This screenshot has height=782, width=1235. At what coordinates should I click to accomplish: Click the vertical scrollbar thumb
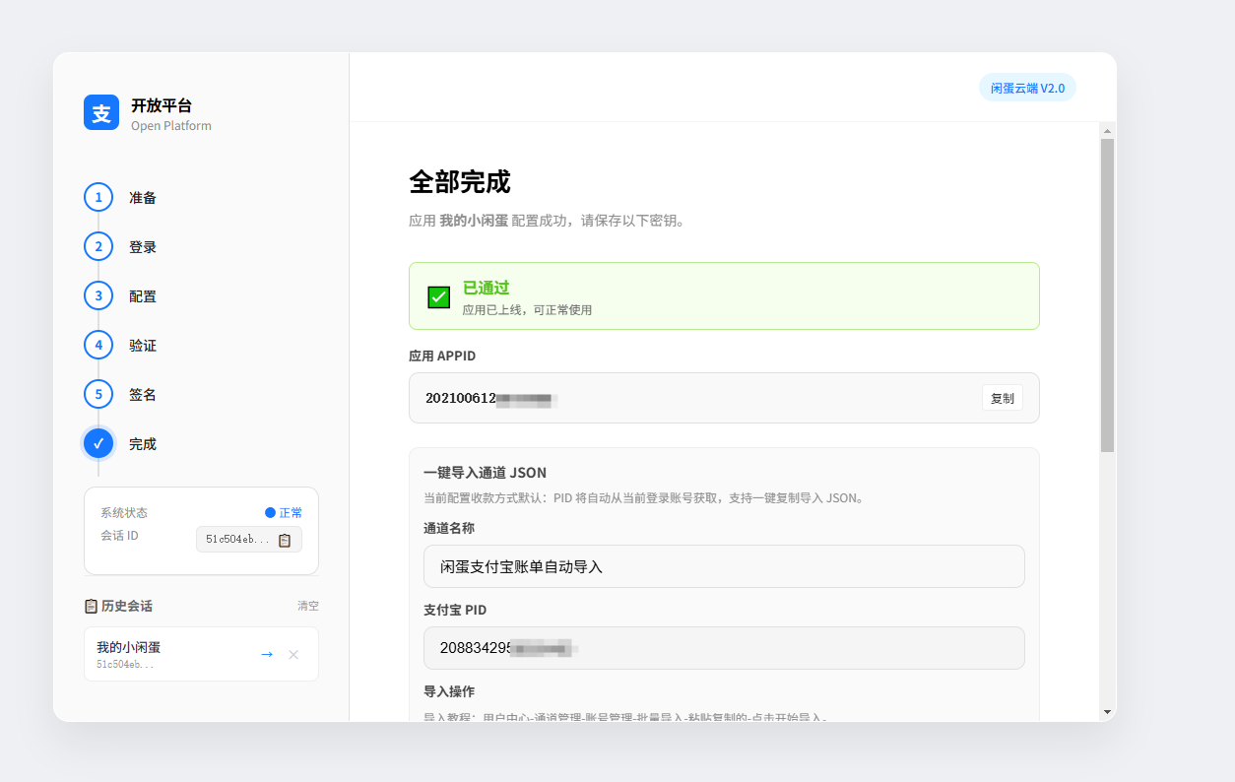coord(1107,295)
